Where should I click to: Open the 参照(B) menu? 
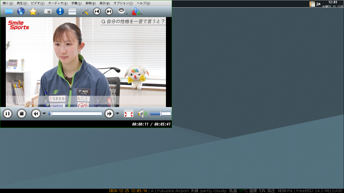[91, 3]
